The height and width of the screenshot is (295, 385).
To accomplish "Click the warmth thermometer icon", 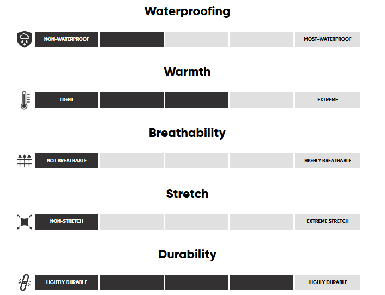I will [x=24, y=100].
